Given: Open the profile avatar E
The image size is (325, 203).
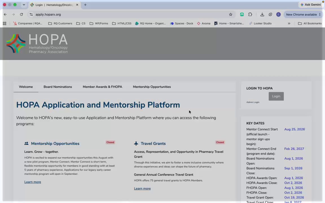Looking at the screenshot, I should tap(278, 14).
